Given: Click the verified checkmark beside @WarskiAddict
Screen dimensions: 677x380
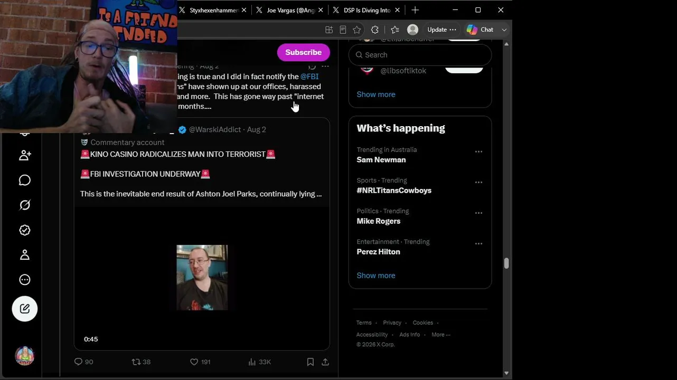Looking at the screenshot, I should point(182,130).
